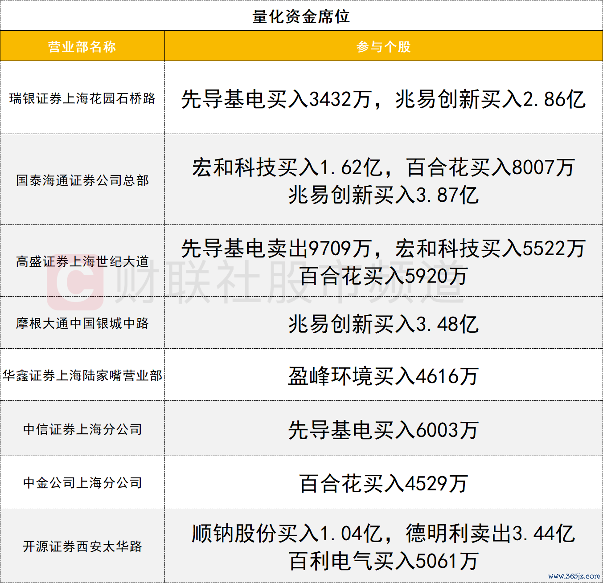
Task: Select the "参与个股" column header
Action: 384,46
